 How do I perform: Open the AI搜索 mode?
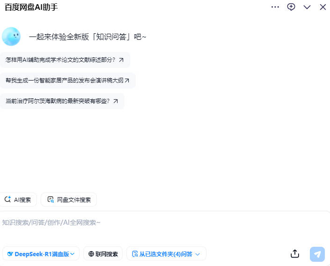pyautogui.click(x=18, y=199)
